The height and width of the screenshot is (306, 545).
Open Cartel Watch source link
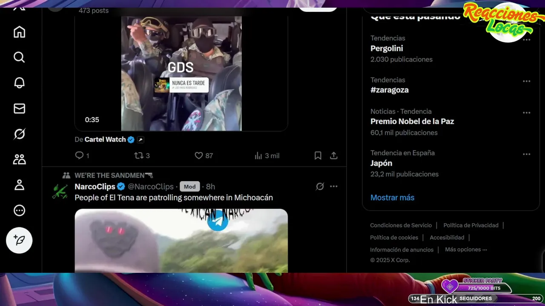105,139
